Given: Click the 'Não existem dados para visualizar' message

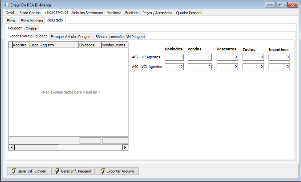Looking at the screenshot, I should pyautogui.click(x=71, y=92).
